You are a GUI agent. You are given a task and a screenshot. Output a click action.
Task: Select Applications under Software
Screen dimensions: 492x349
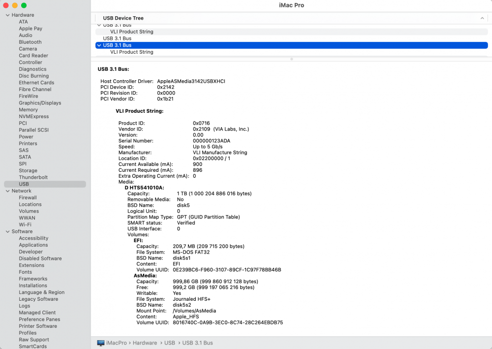pos(33,245)
